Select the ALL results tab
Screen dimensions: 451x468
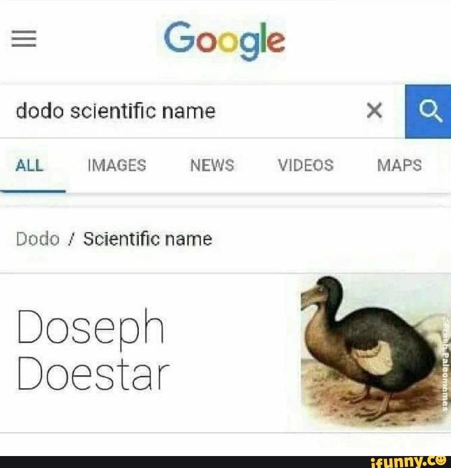coord(29,165)
